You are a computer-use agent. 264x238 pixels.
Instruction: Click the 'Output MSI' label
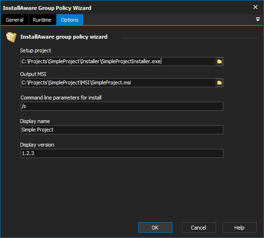click(33, 74)
